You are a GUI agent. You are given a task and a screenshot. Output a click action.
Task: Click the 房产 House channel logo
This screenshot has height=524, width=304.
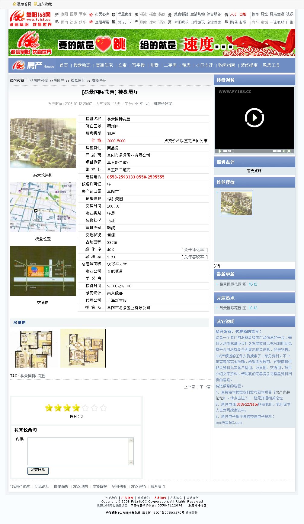click(33, 65)
